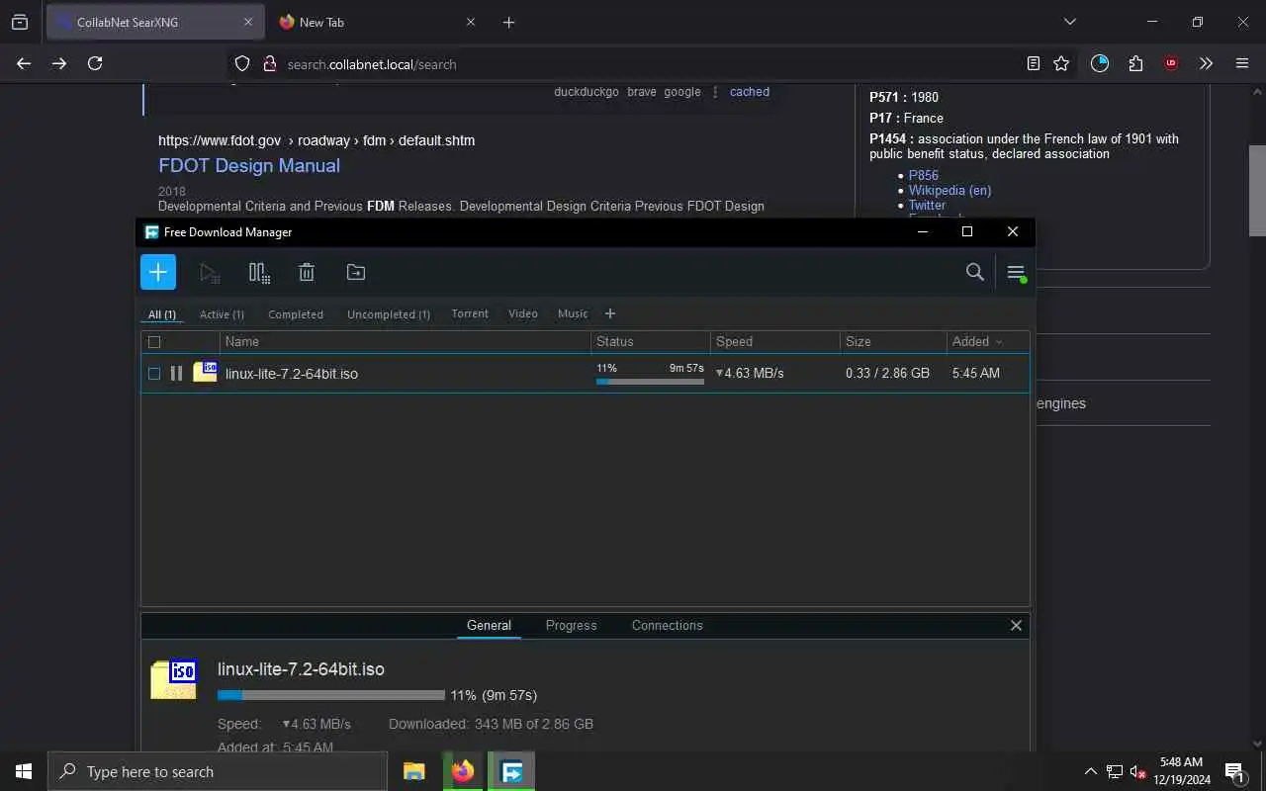Sort downloads by Name column
Viewport: 1266px width, 791px height.
pyautogui.click(x=405, y=341)
